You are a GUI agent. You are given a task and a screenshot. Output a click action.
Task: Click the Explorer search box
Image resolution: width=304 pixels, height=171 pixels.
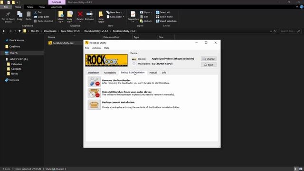[x=290, y=31]
